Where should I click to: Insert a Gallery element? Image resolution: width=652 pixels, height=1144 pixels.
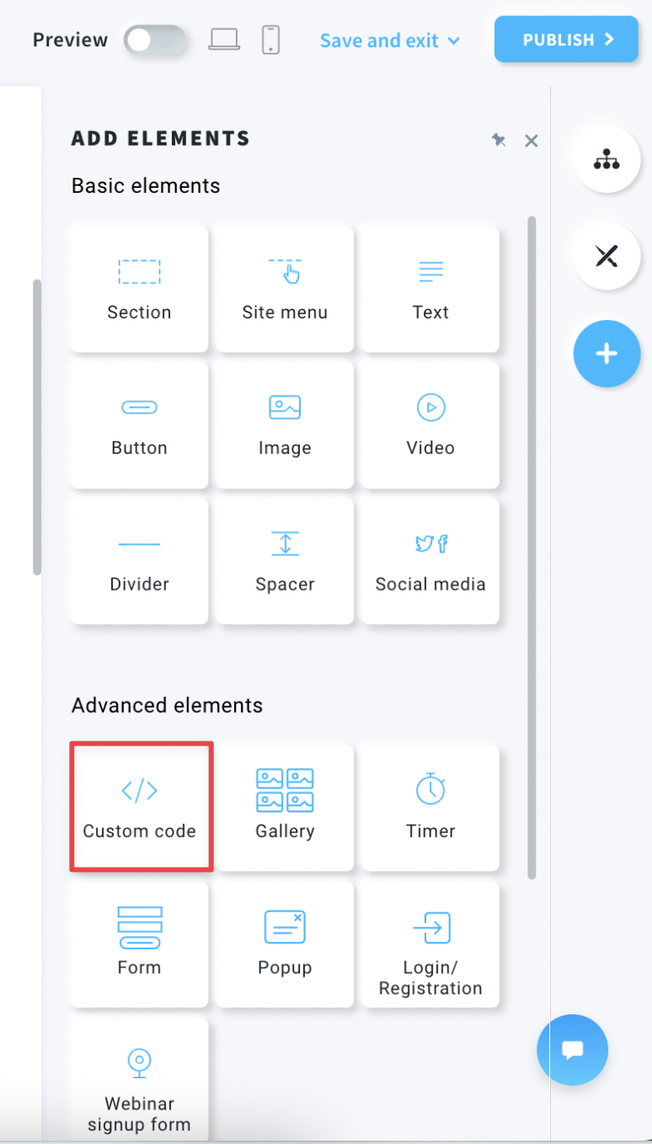(285, 807)
